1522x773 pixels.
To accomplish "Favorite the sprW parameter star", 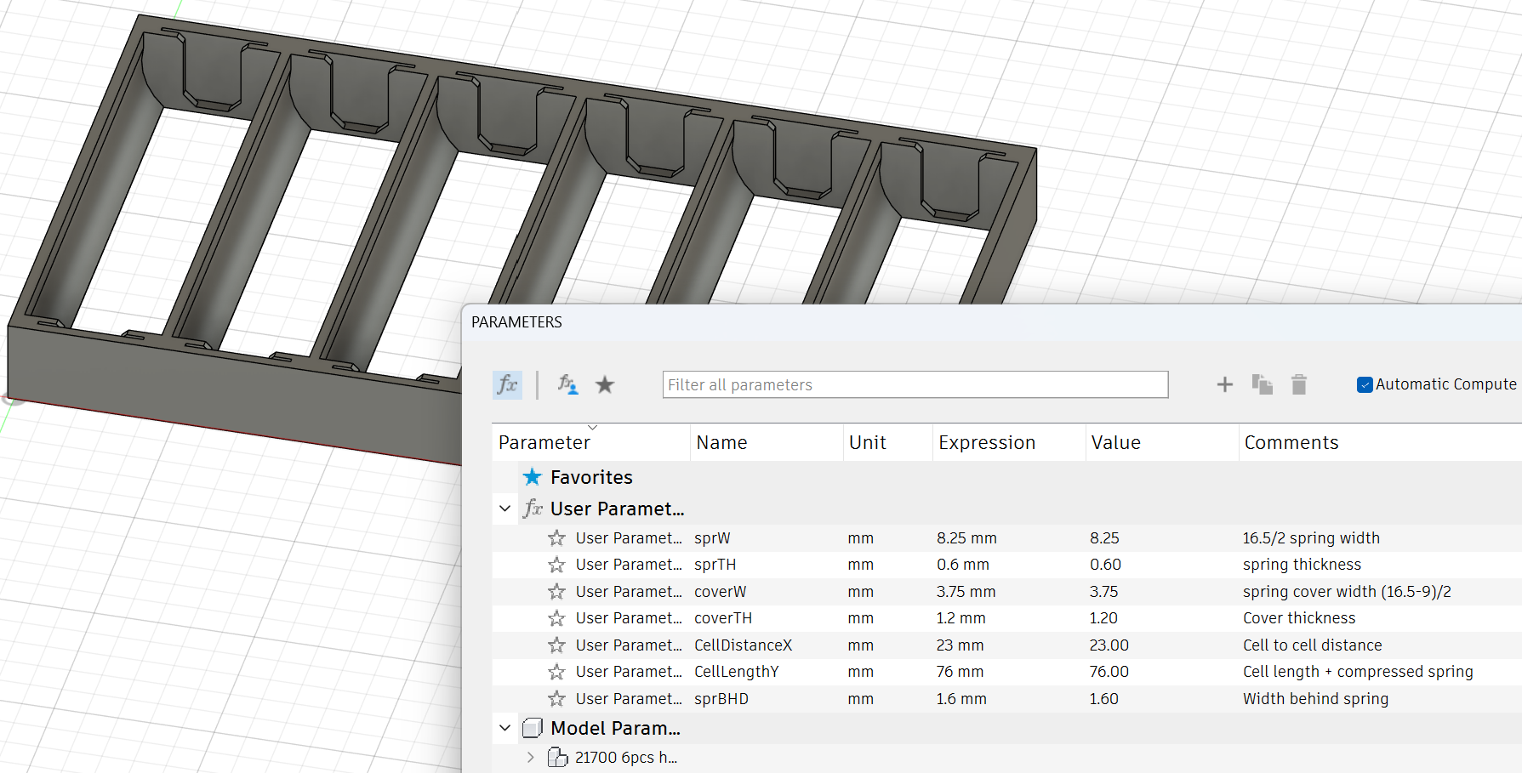I will [x=556, y=537].
